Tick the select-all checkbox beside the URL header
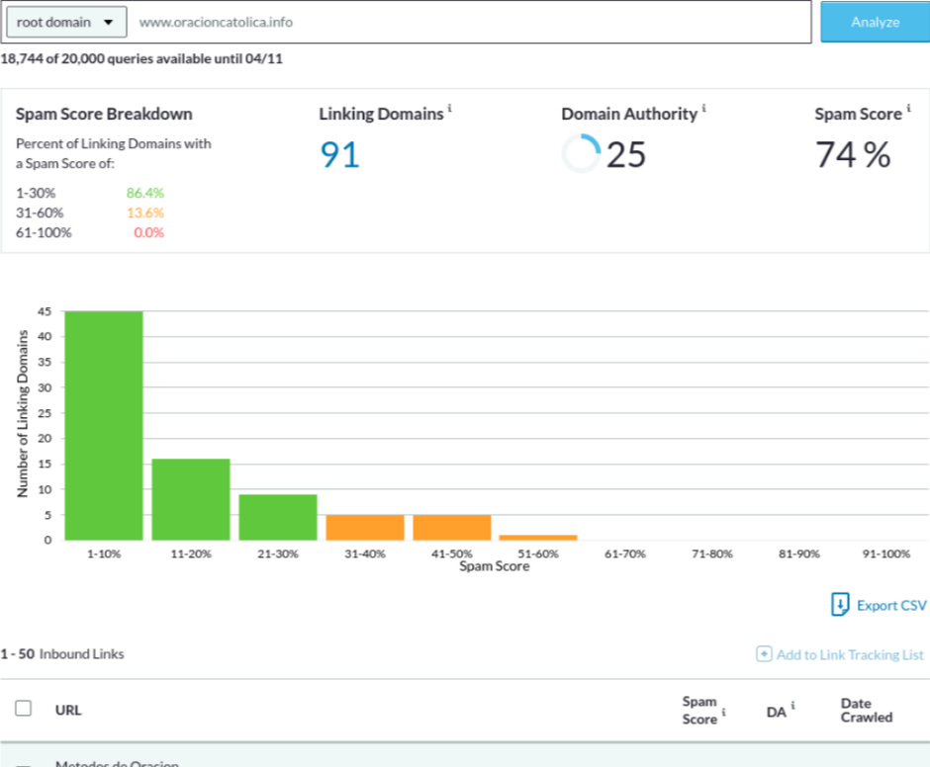The image size is (930, 767). 24,709
